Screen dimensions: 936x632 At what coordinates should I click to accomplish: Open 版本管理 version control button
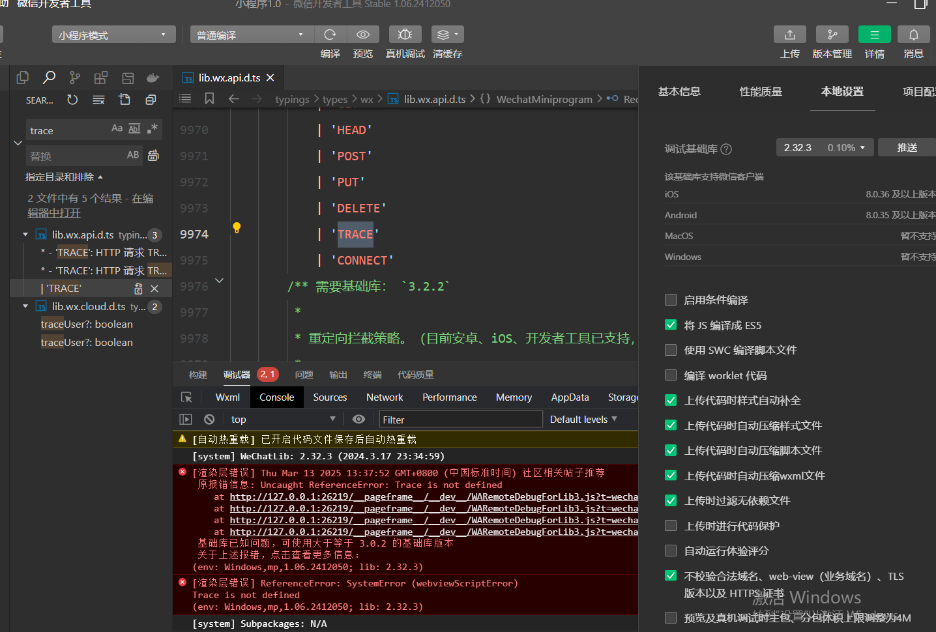point(832,34)
